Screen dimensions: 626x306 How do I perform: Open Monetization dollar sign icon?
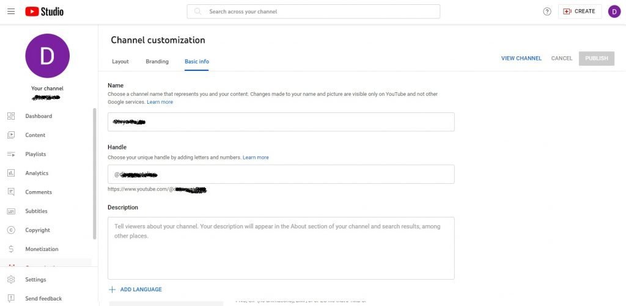11,249
